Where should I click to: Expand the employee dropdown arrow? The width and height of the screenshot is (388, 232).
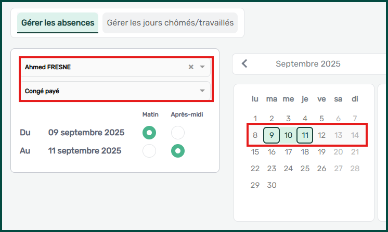click(x=202, y=67)
